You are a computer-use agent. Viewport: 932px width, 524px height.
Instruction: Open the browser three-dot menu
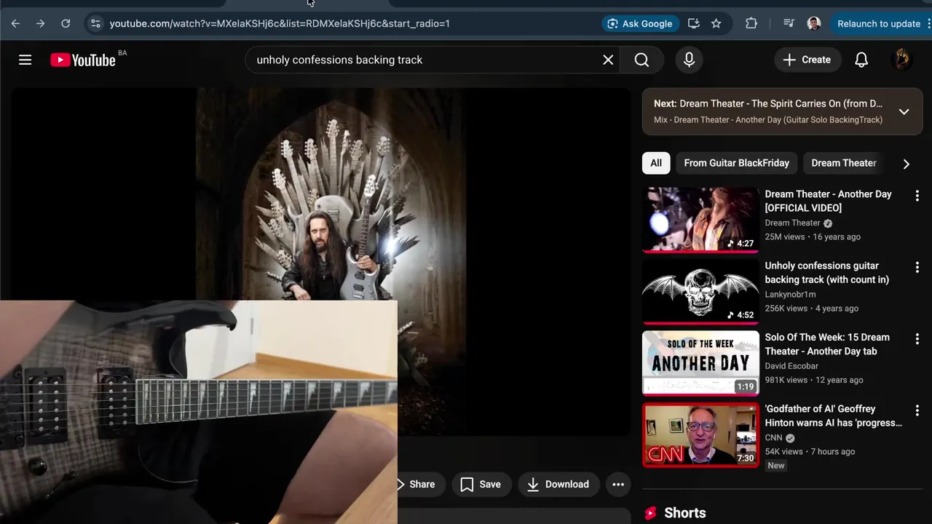(928, 23)
